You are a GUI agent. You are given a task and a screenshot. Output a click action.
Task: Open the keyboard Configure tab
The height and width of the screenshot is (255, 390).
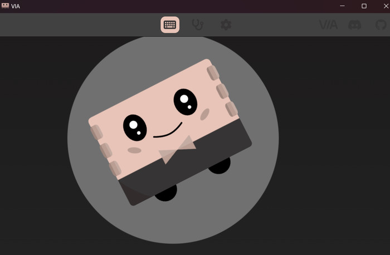pos(170,25)
